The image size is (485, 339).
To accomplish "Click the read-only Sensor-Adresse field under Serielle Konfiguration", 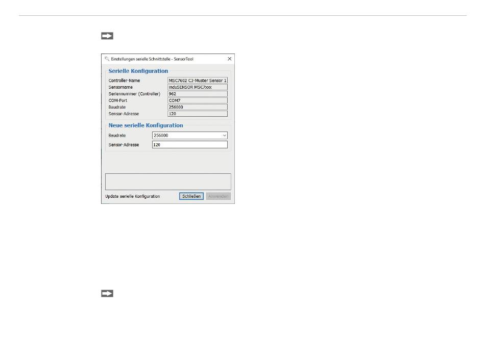I will pos(198,114).
